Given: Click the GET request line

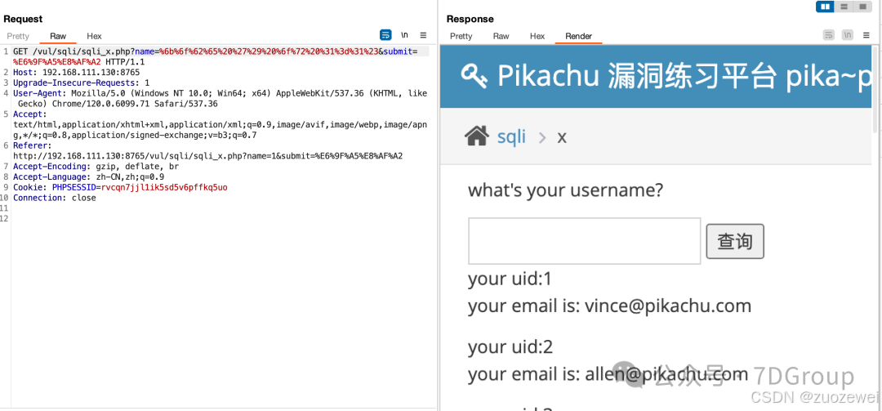Looking at the screenshot, I should [215, 56].
